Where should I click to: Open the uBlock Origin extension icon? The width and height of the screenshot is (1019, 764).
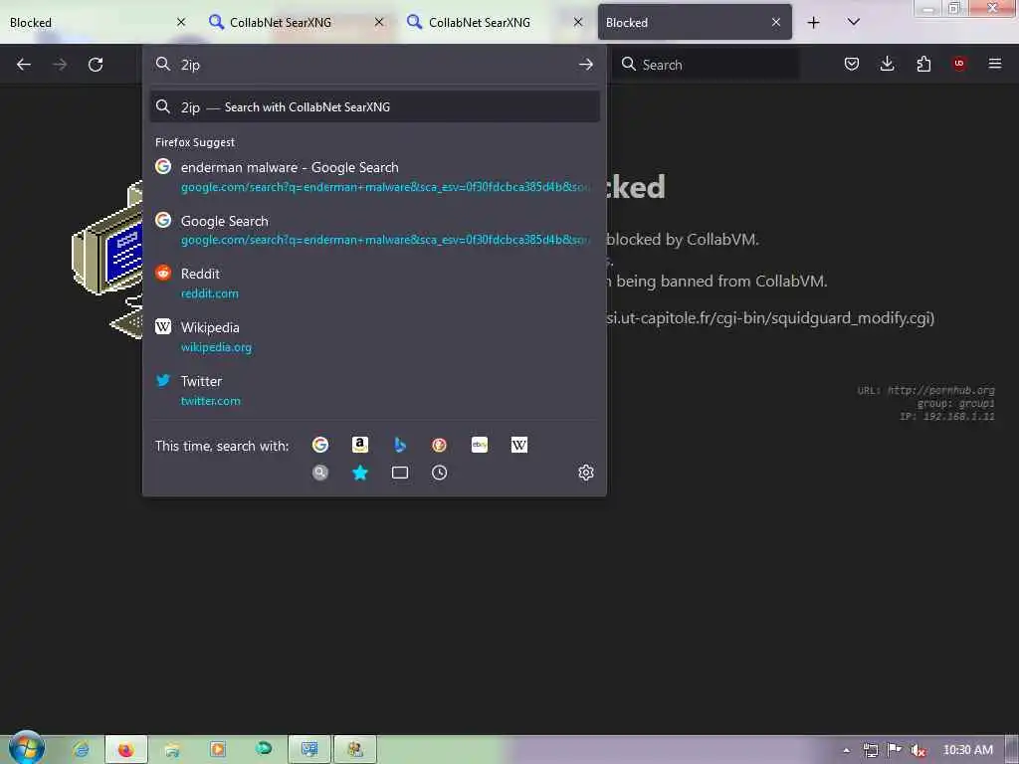958,64
